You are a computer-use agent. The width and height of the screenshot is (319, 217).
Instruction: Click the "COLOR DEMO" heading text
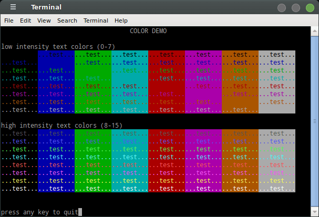148,31
